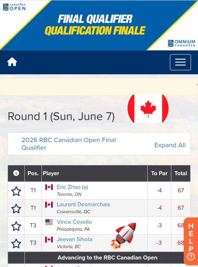Expand All leaderboard rows
This screenshot has height=267, width=198.
(170, 145)
